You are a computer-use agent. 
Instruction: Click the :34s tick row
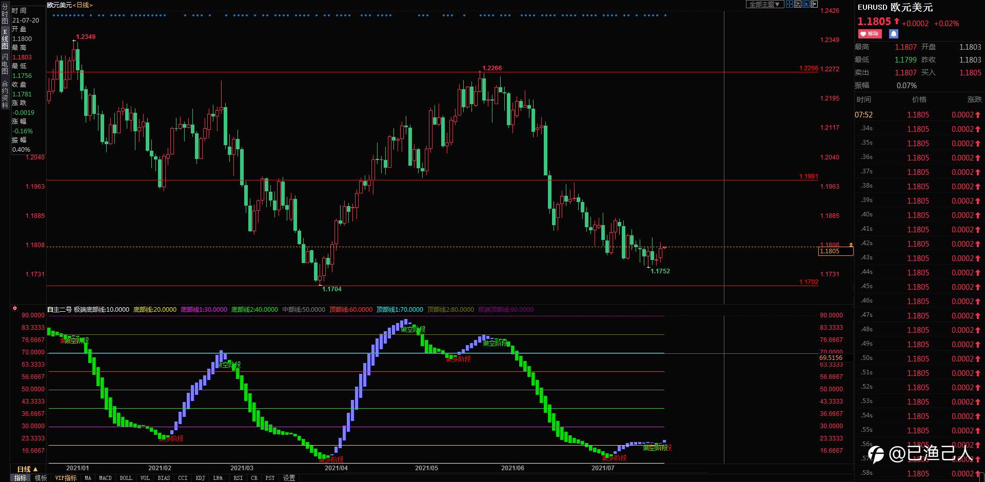click(x=919, y=129)
